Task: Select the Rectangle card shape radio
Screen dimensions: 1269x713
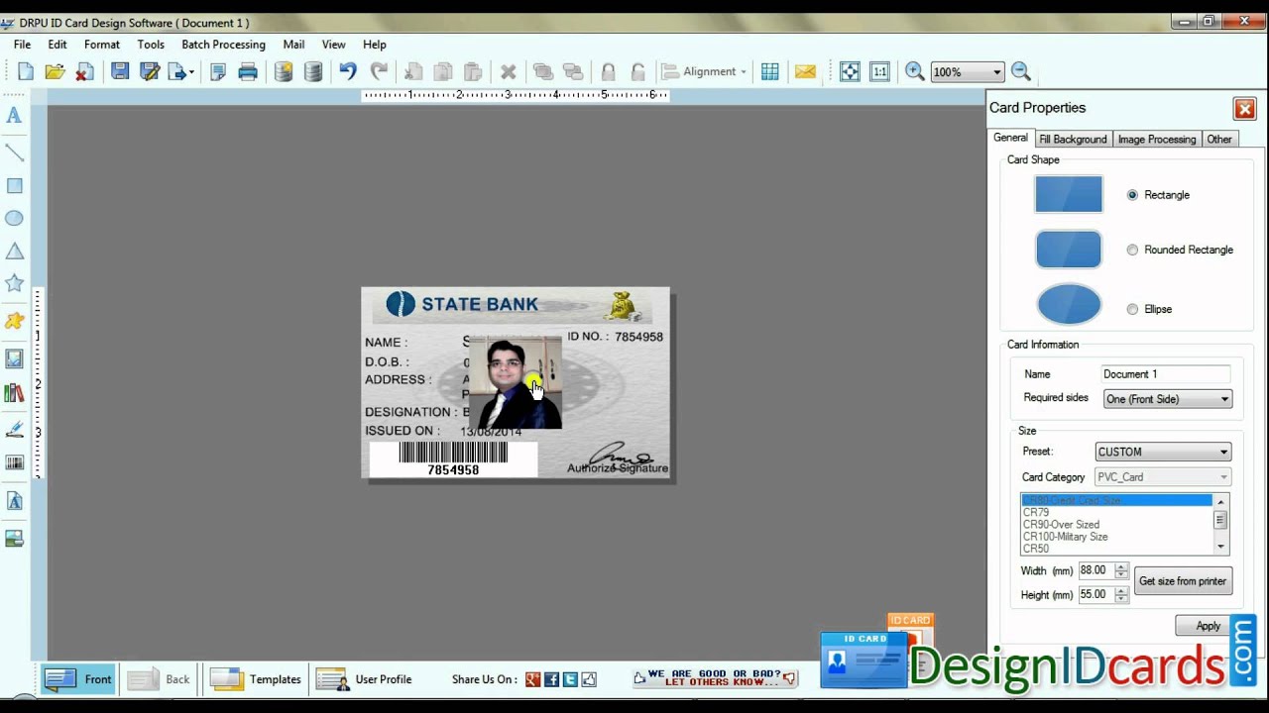Action: (1132, 195)
